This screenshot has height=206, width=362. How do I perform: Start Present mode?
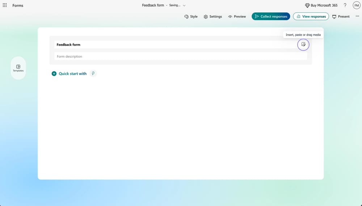pos(341,16)
